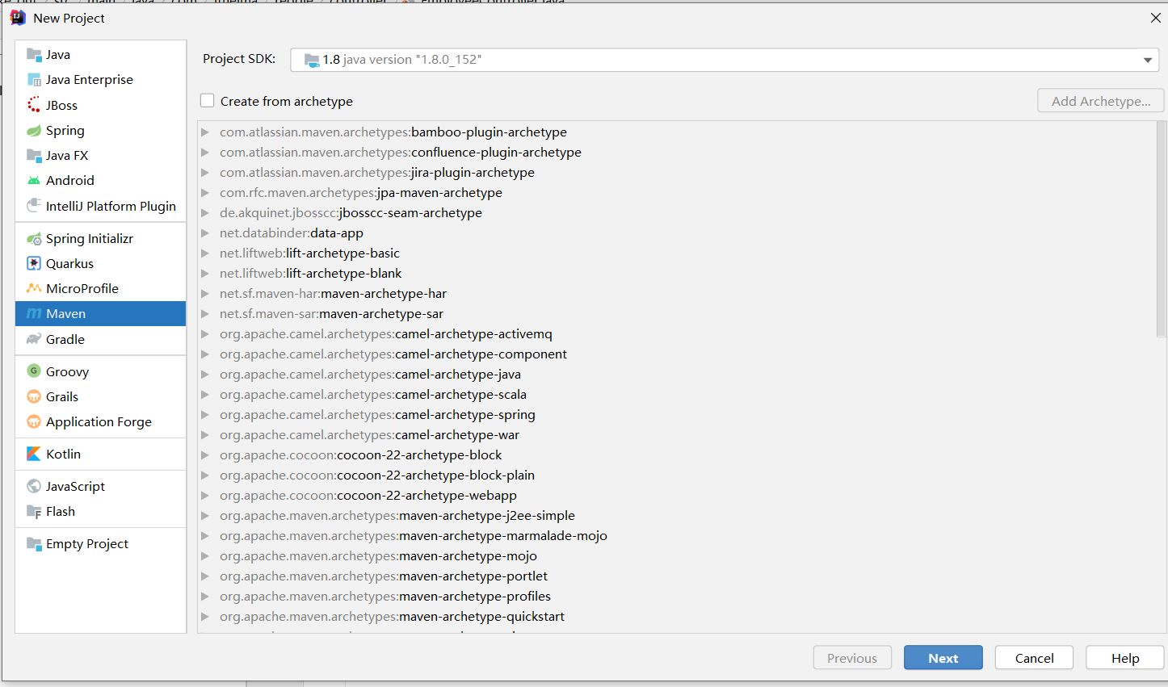This screenshot has height=687, width=1168.
Task: Click the Application Forge icon
Action: [x=34, y=422]
